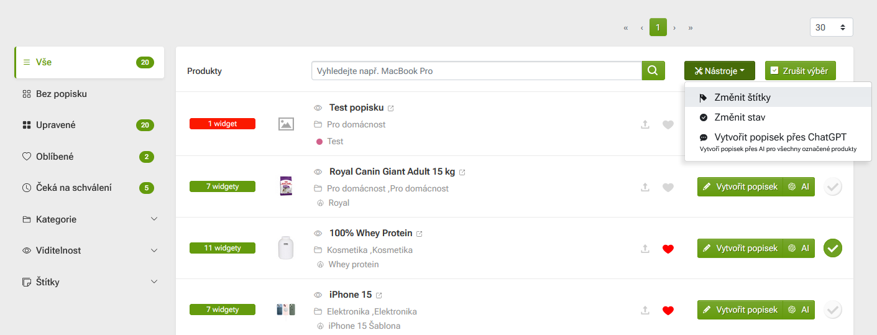
Task: Click the green search magnifier button
Action: [653, 71]
